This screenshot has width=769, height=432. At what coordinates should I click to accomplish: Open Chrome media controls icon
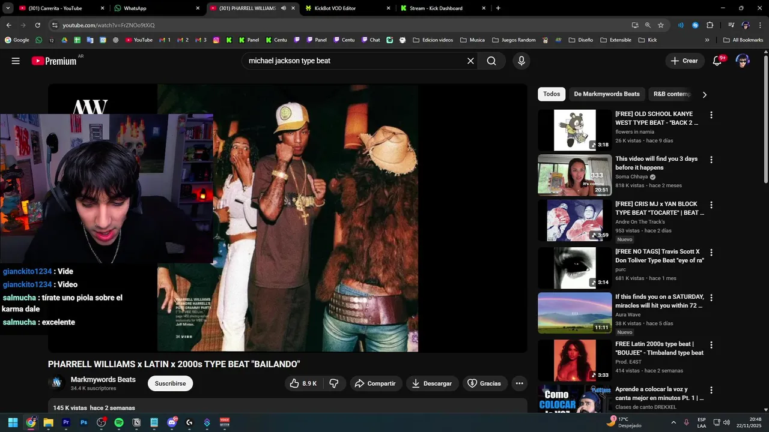coord(731,25)
